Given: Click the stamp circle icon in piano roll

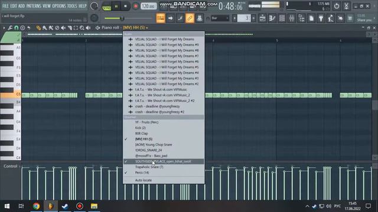Looking at the screenshot, I should click(x=22, y=28).
